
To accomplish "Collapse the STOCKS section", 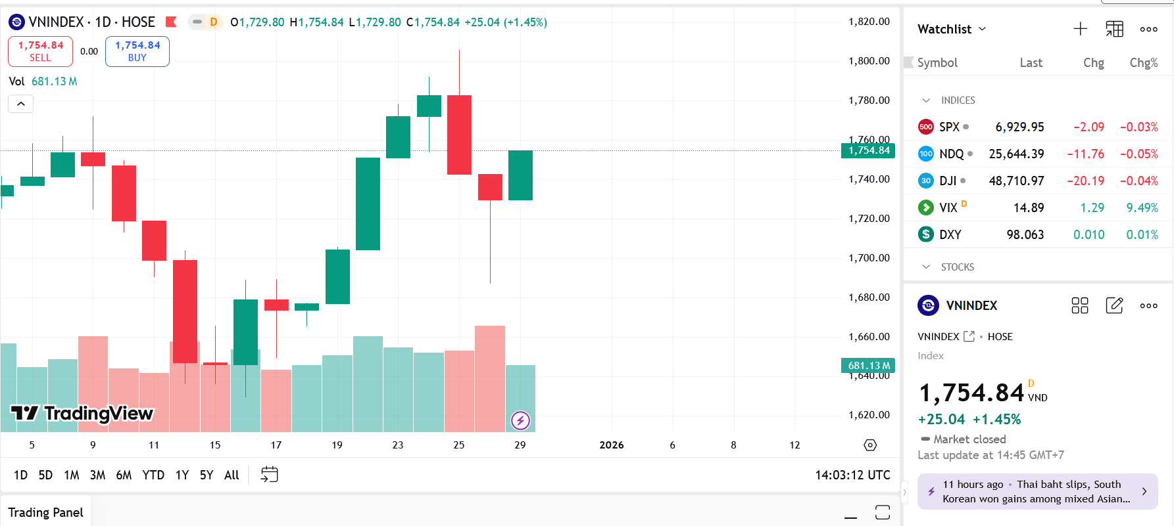I will (x=927, y=267).
